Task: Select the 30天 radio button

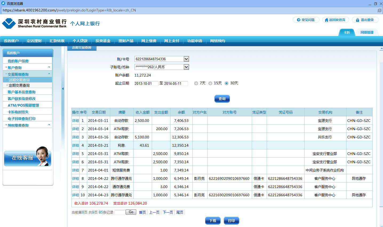Action: (x=226, y=83)
